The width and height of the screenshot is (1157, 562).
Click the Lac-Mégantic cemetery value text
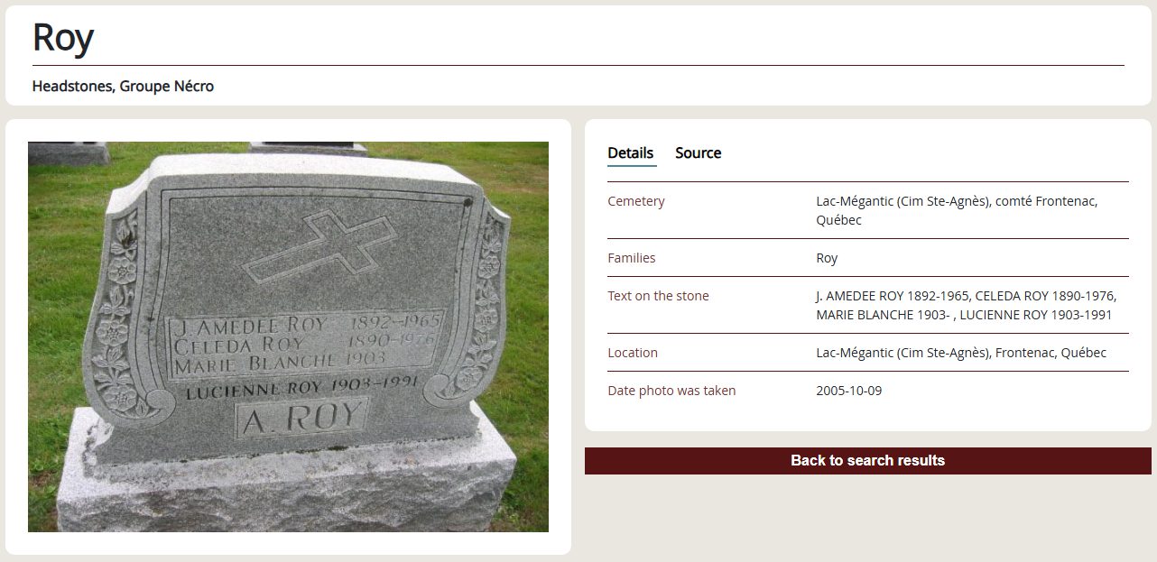[x=957, y=210]
